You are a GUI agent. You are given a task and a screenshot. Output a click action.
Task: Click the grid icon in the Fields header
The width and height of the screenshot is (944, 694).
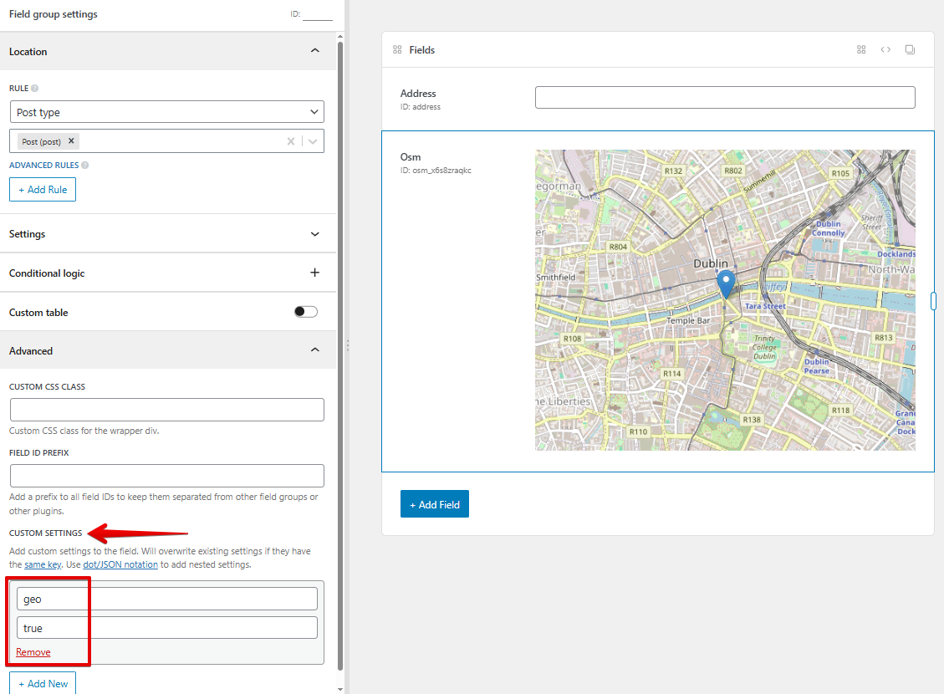click(x=861, y=49)
